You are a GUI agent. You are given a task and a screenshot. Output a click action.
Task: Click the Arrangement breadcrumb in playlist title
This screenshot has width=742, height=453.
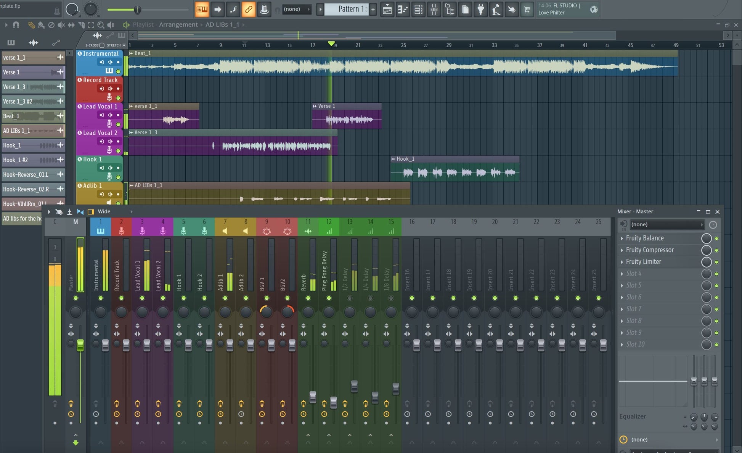[178, 24]
